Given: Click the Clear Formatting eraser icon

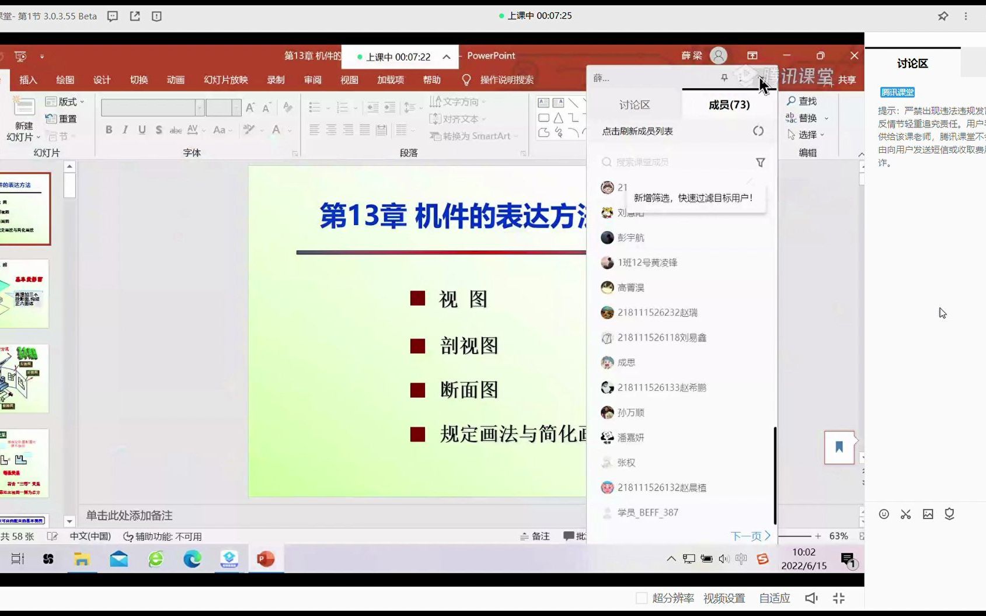Looking at the screenshot, I should 288,107.
